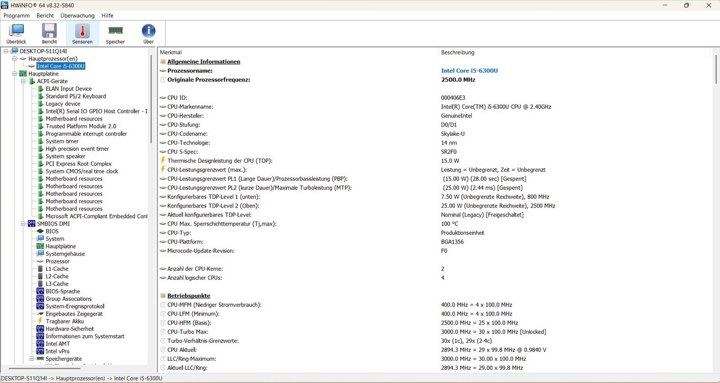Open the Überwachung menu

coord(77,16)
